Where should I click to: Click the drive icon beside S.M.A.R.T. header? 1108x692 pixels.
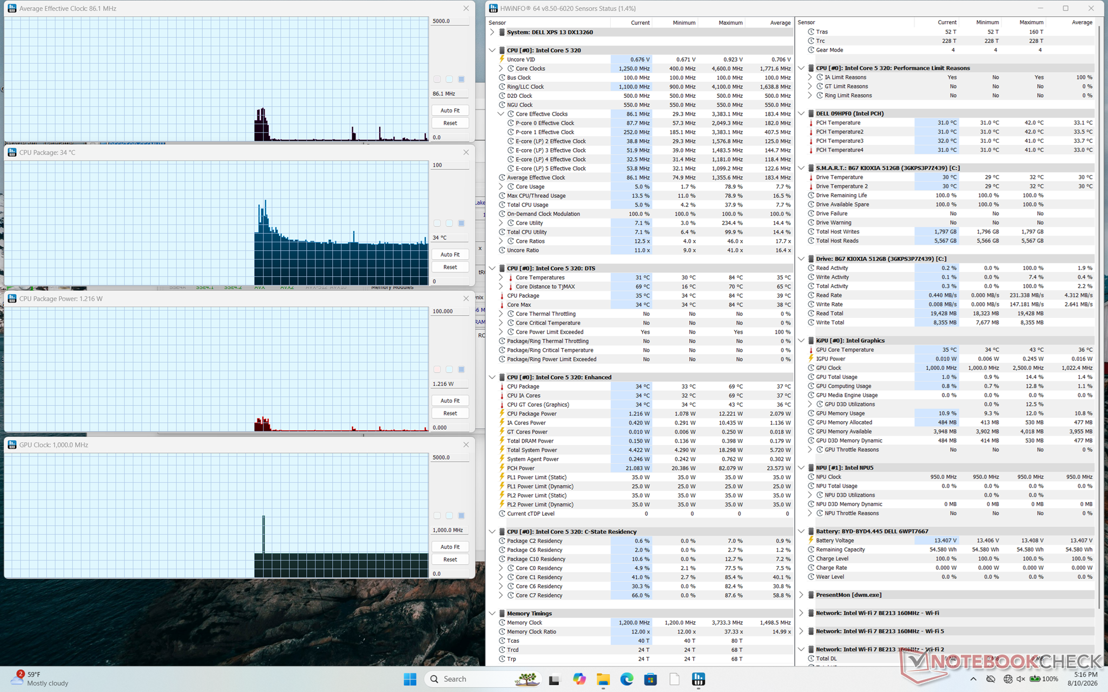click(811, 168)
